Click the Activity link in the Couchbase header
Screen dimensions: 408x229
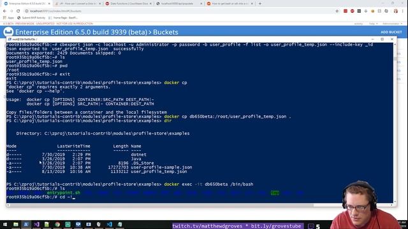358,24
